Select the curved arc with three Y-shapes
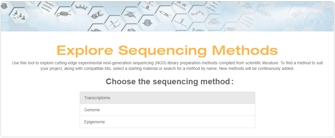335x138 pixels. pyautogui.click(x=80, y=6)
